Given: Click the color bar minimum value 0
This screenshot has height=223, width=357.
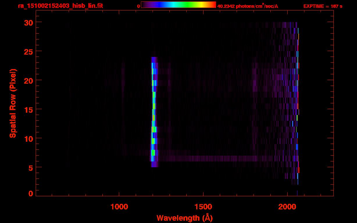Looking at the screenshot, I should coord(138,6).
